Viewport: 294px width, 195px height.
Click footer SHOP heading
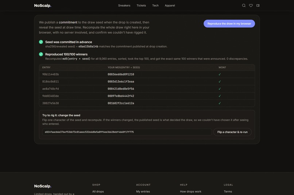point(96,185)
